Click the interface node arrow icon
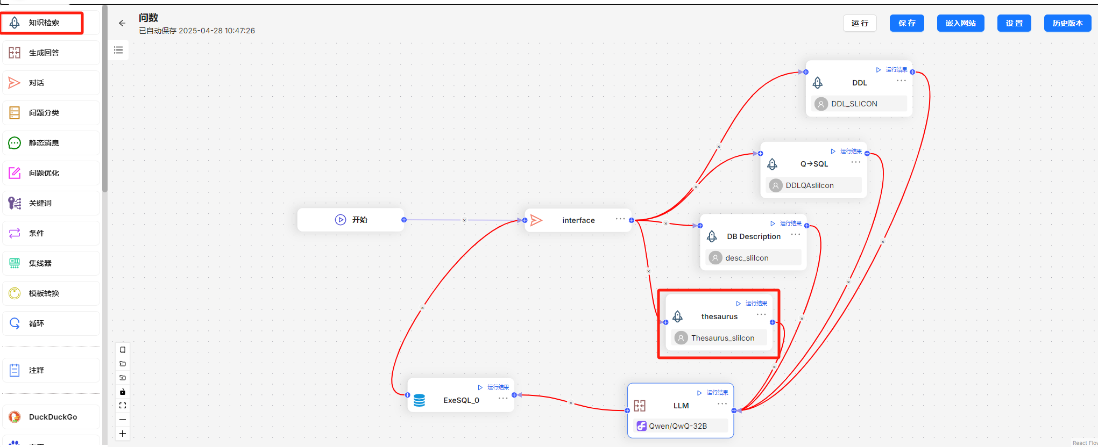The image size is (1098, 447). (x=536, y=220)
